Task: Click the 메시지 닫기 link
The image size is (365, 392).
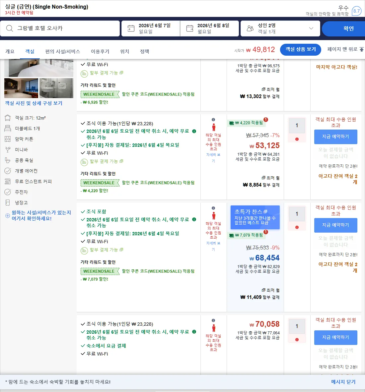Action: pyautogui.click(x=343, y=382)
